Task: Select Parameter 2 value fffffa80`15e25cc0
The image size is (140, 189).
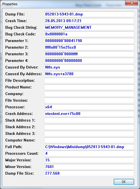Action: click(x=89, y=47)
